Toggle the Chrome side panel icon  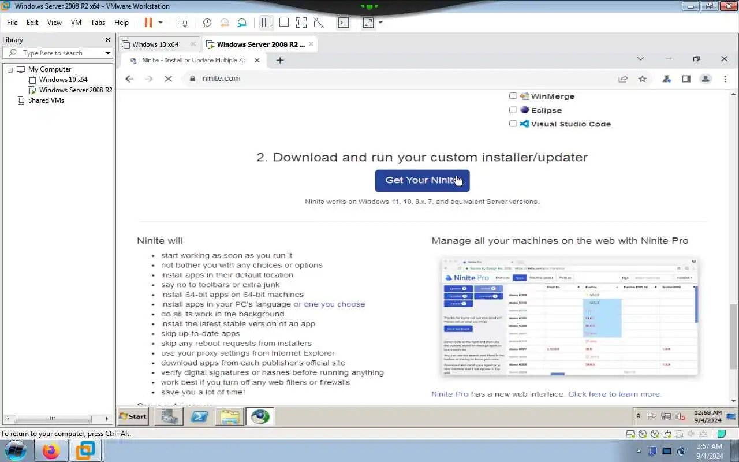[x=686, y=79]
